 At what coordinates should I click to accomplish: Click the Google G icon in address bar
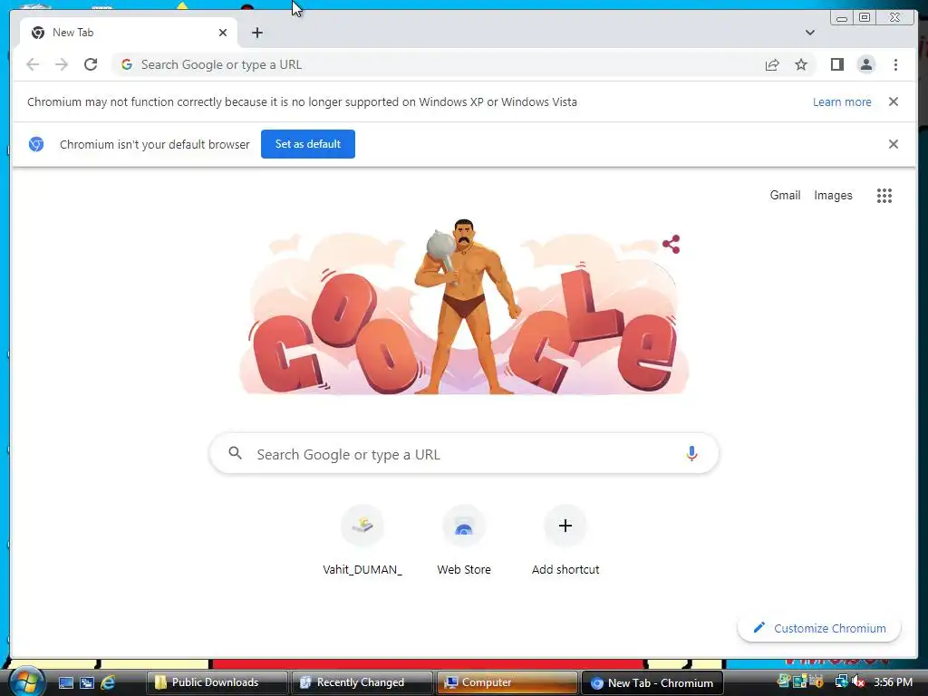[x=127, y=64]
